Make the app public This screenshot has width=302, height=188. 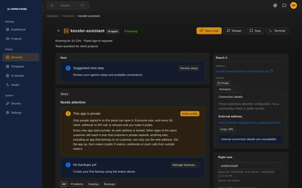click(190, 114)
